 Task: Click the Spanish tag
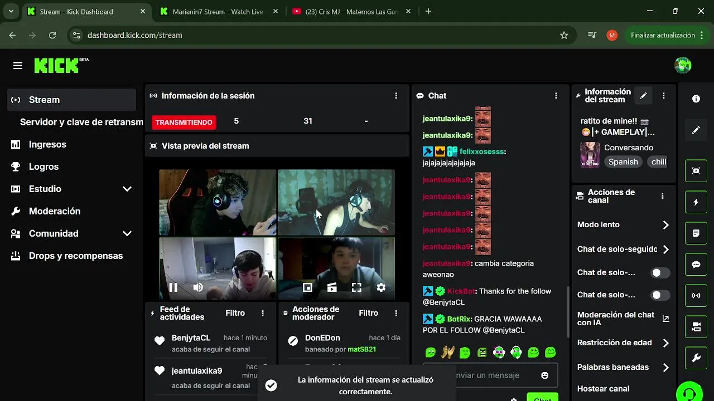point(623,162)
